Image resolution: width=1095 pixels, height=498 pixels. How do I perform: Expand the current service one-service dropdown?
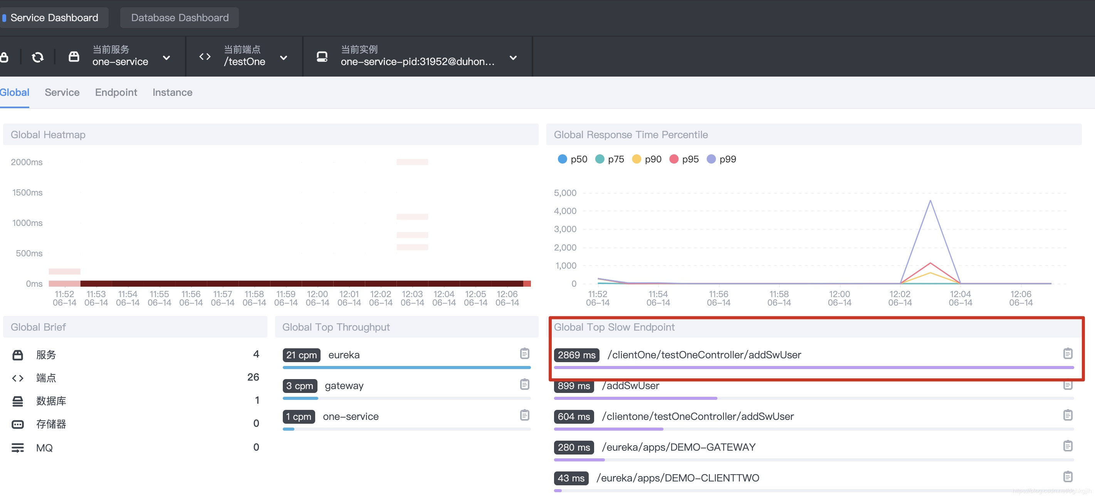point(166,57)
